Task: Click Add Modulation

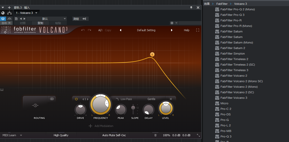Action: click(x=101, y=126)
